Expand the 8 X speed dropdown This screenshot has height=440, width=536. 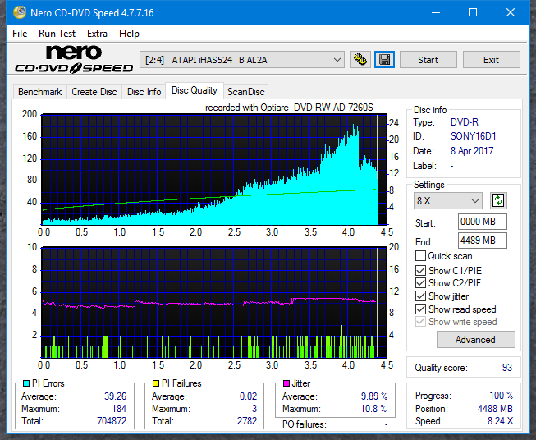448,200
